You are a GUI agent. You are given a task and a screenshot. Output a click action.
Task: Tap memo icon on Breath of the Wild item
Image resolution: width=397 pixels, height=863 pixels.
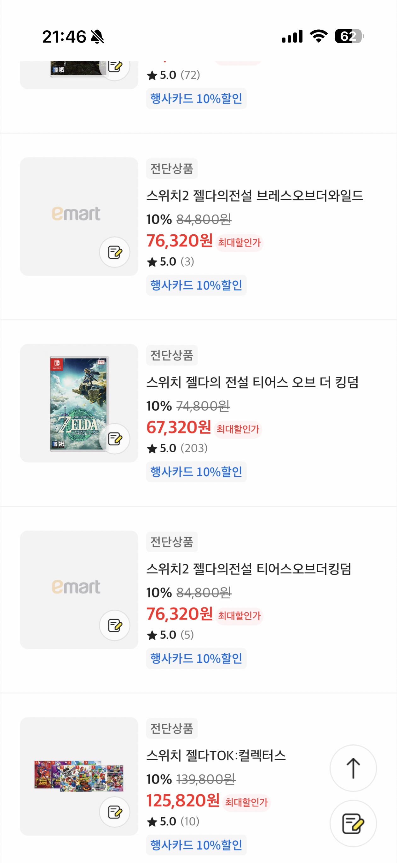114,252
